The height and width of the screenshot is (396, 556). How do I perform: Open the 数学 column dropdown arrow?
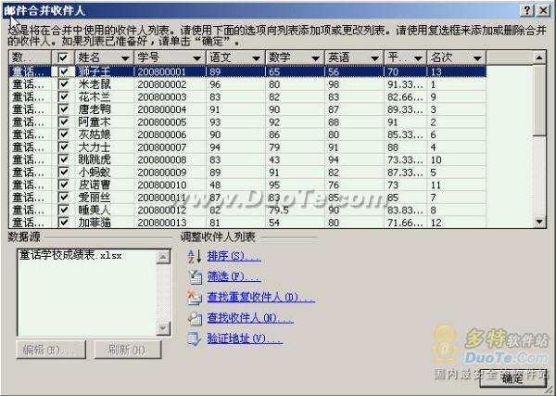click(315, 58)
